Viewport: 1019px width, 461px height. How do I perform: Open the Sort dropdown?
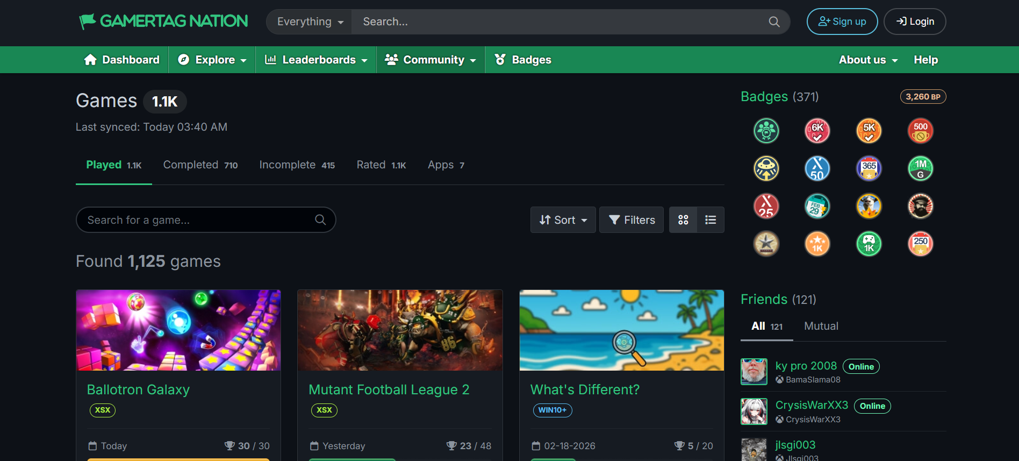[x=563, y=219]
